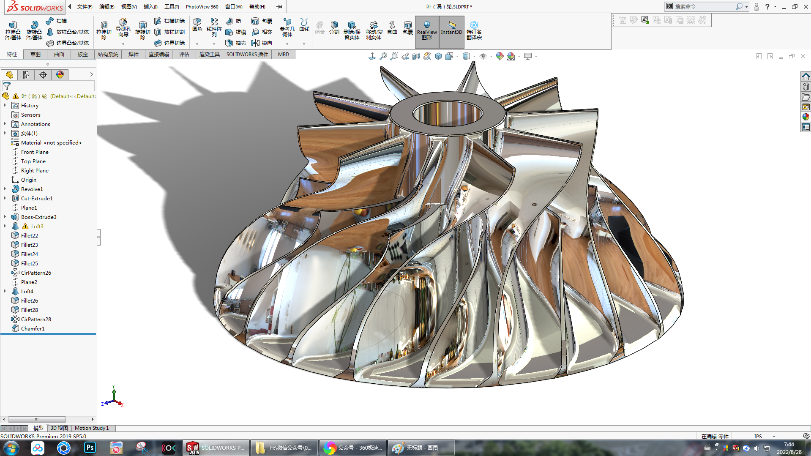Open the DisplayManager appearance tab

pyautogui.click(x=60, y=75)
